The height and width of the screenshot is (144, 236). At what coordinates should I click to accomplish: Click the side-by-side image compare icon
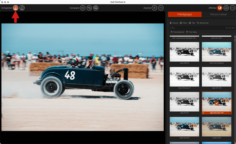click(96, 8)
